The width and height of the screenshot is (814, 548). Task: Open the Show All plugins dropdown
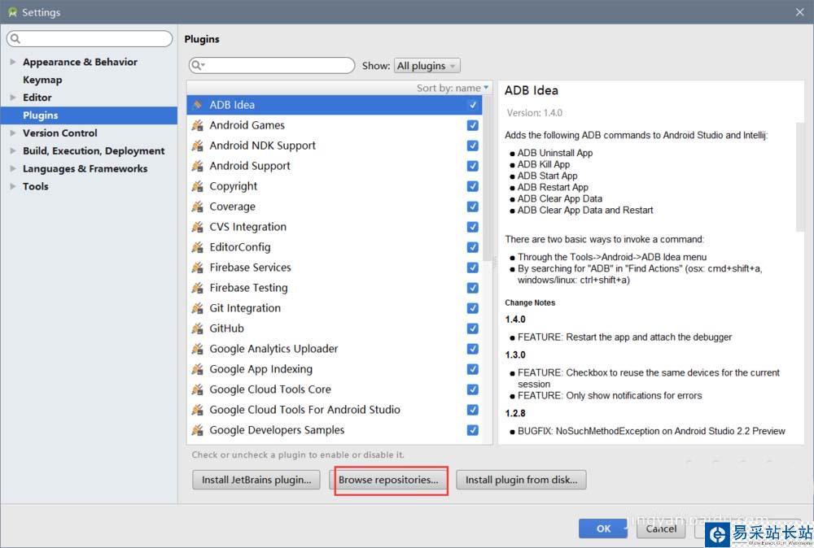(x=427, y=66)
